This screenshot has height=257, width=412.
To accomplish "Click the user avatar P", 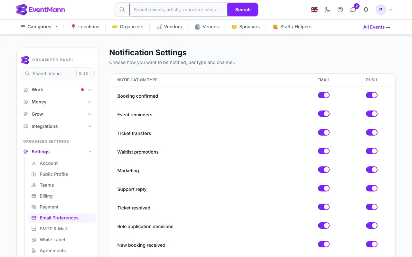I will [x=381, y=10].
